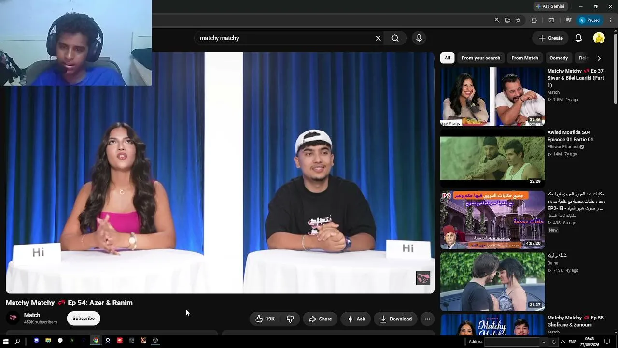The image size is (618, 348).
Task: Click the video player to pause
Action: 220,173
